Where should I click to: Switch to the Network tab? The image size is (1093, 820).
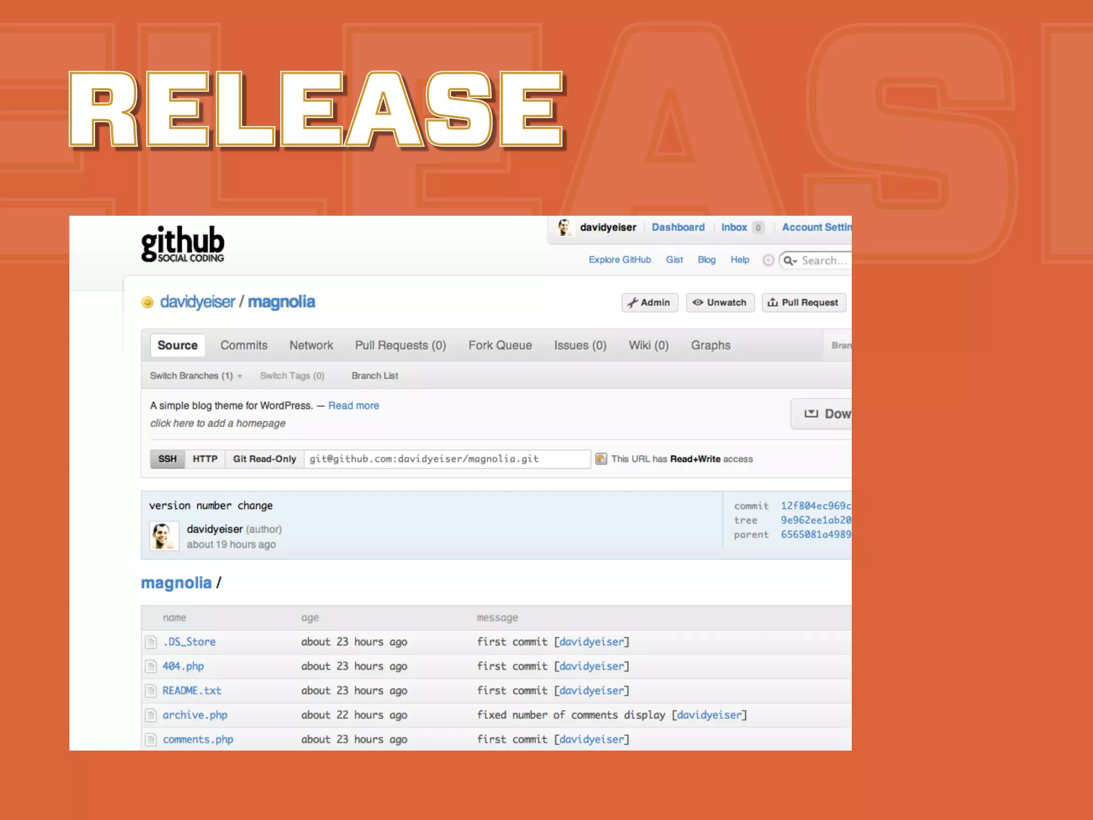point(311,345)
